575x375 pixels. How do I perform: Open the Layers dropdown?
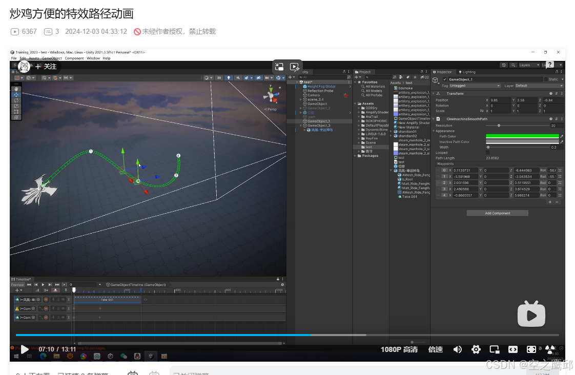tap(529, 65)
